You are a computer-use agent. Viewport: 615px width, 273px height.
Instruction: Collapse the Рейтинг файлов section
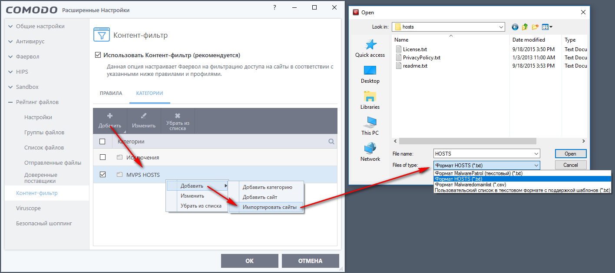pyautogui.click(x=10, y=102)
